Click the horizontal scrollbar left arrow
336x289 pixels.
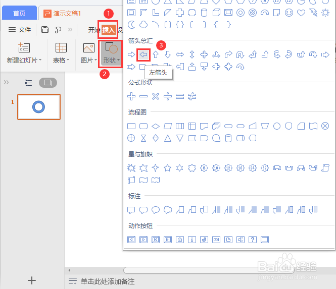point(69,270)
